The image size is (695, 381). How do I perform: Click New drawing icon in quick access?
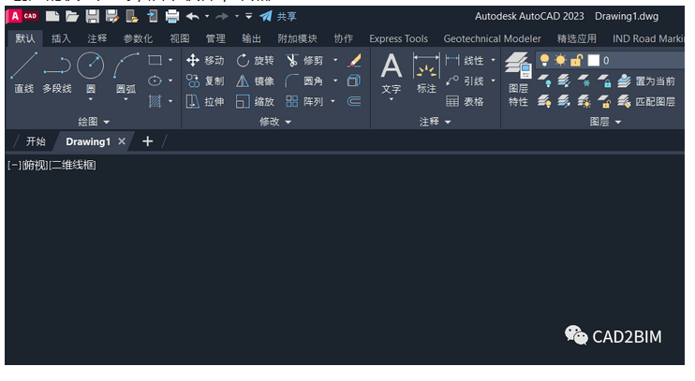coord(52,17)
